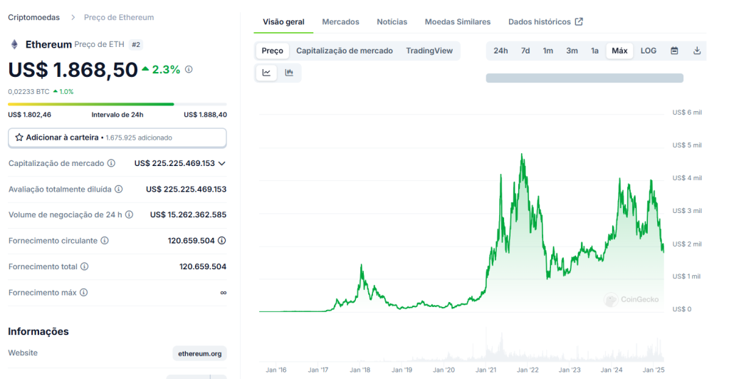Image resolution: width=729 pixels, height=379 pixels.
Task: Click the gray chart range scrollbar
Action: tap(584, 78)
